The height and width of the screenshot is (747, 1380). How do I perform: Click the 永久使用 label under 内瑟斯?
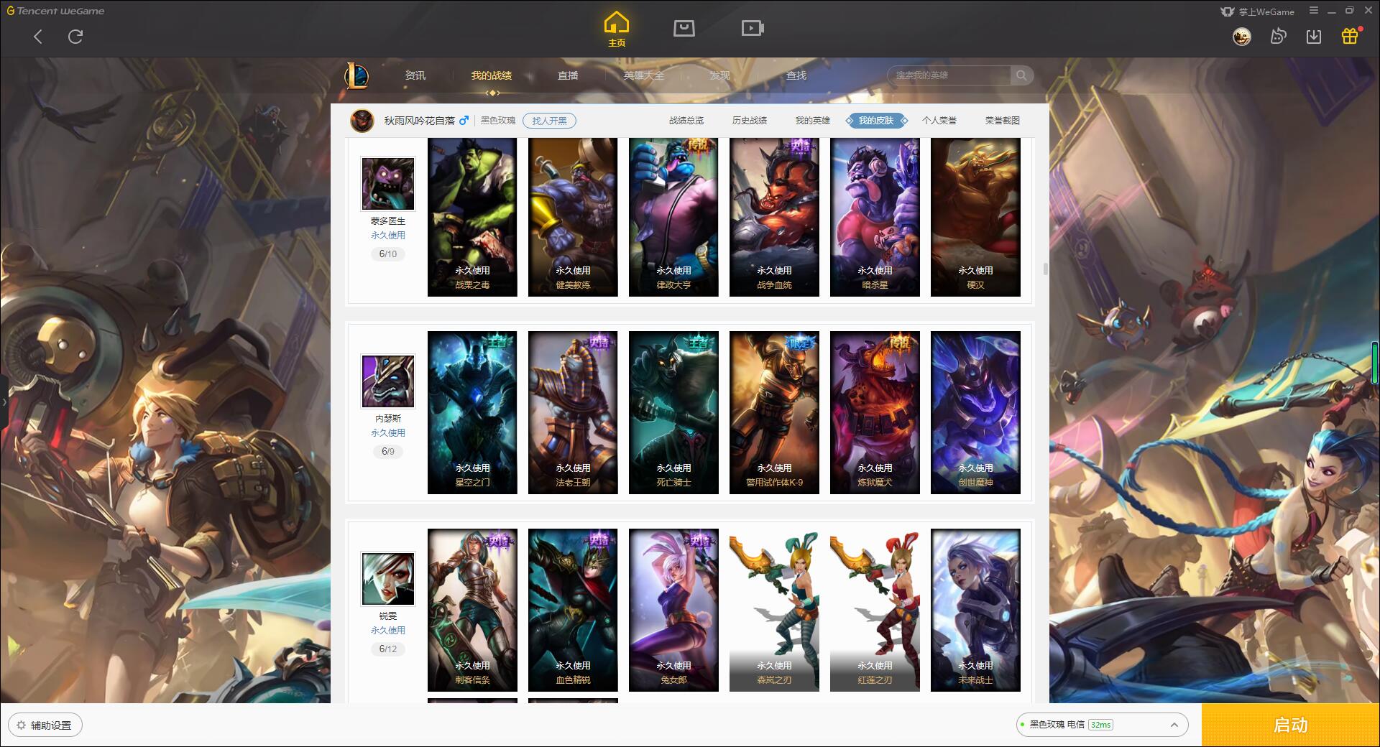(x=387, y=433)
